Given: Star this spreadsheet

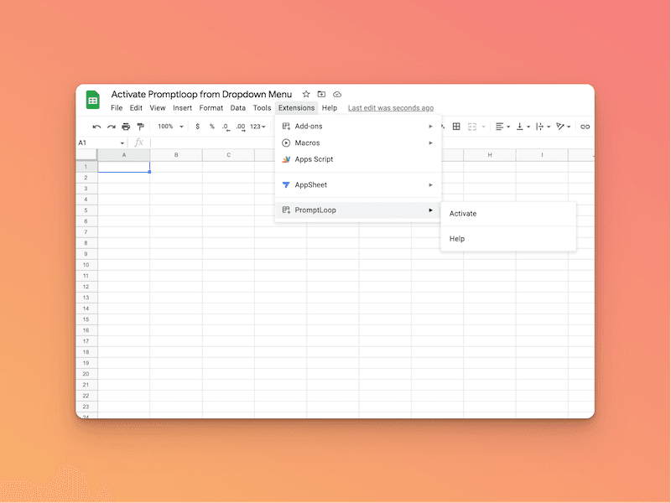Looking at the screenshot, I should coord(306,94).
